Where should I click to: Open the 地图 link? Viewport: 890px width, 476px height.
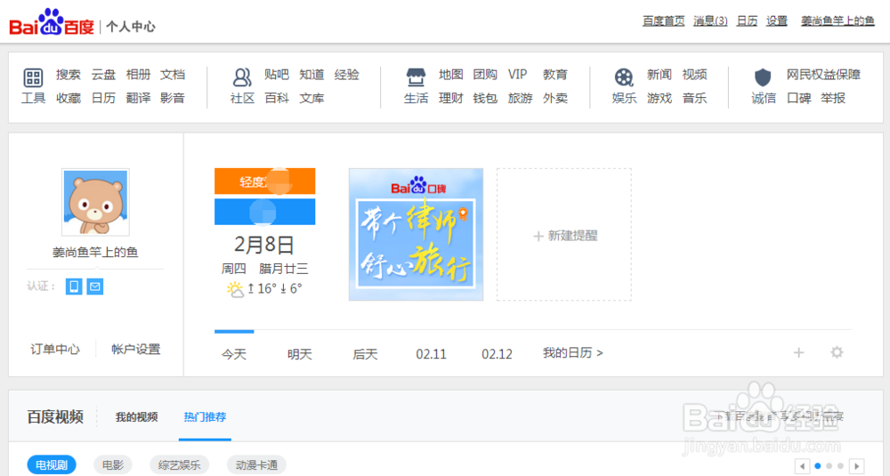coord(450,75)
